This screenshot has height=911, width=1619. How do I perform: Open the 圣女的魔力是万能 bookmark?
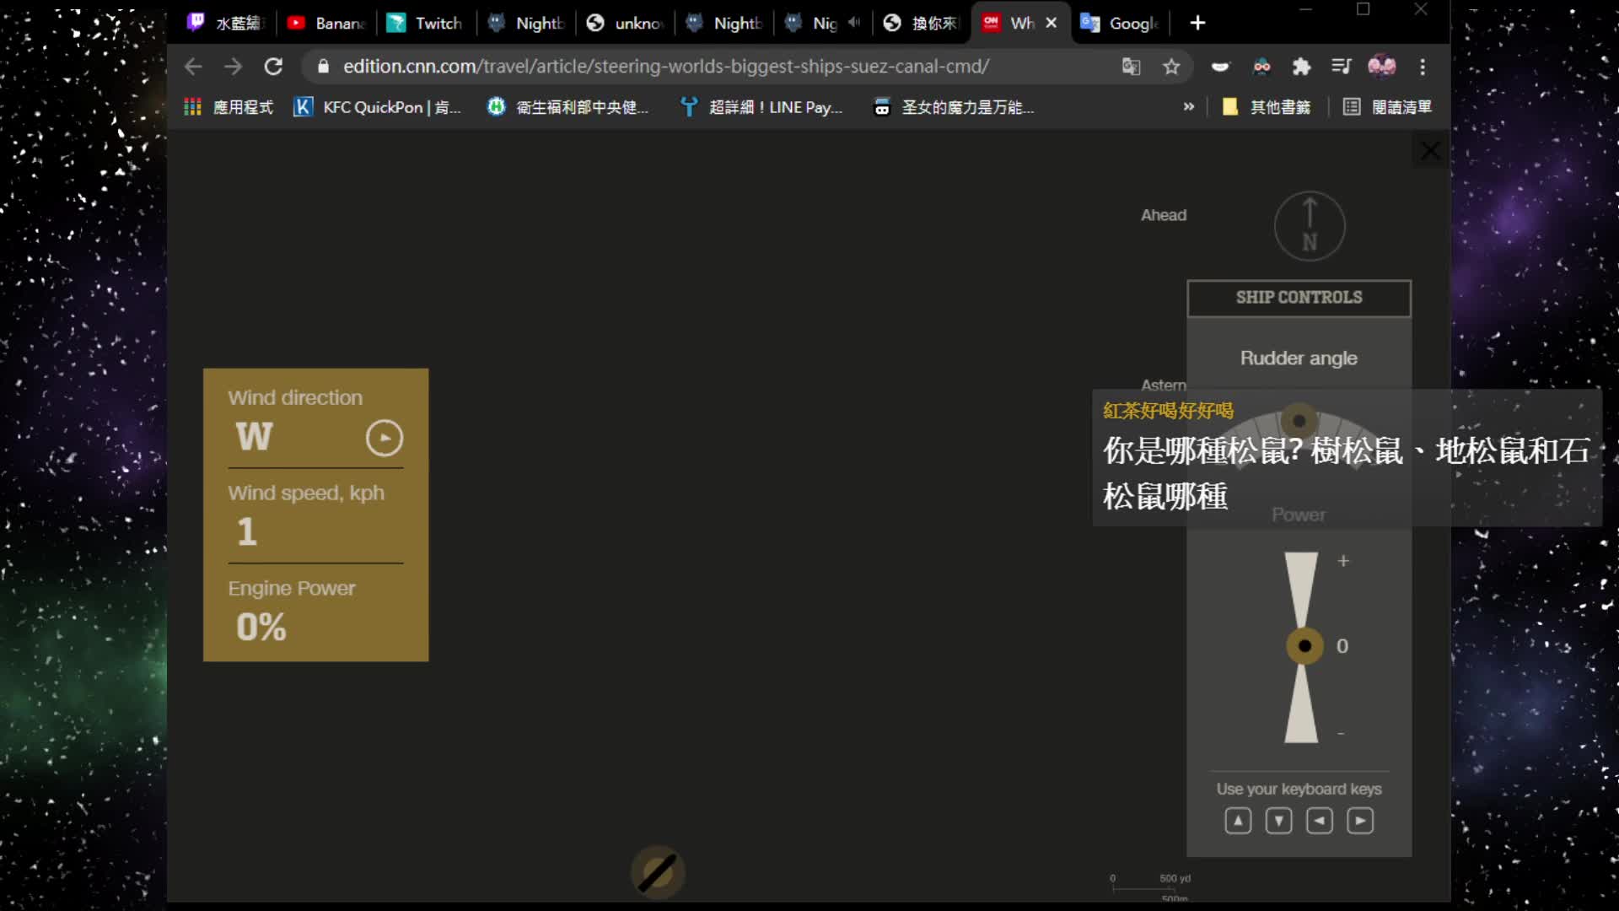click(x=954, y=107)
